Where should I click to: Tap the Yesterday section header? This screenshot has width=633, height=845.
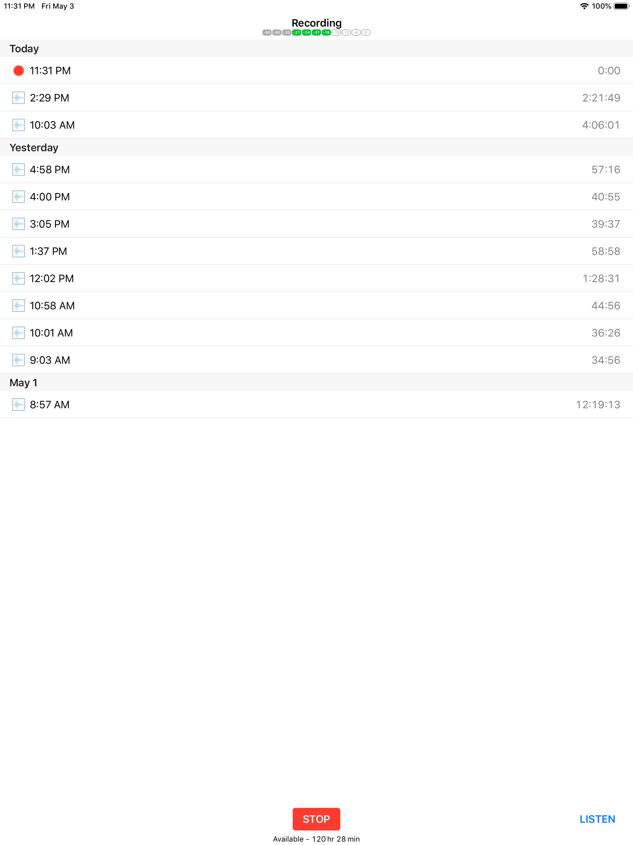[34, 148]
